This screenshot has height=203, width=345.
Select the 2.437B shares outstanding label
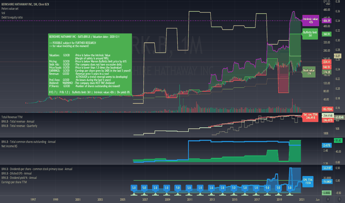[327, 145]
